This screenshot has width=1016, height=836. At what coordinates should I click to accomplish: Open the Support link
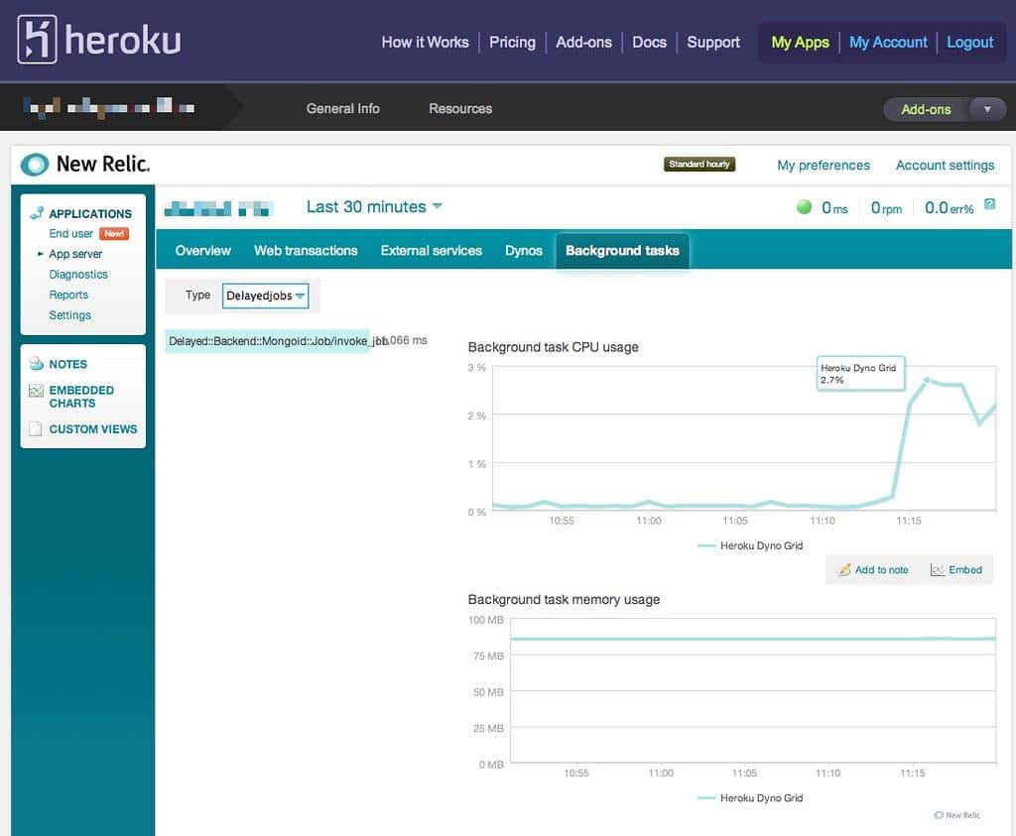point(712,42)
